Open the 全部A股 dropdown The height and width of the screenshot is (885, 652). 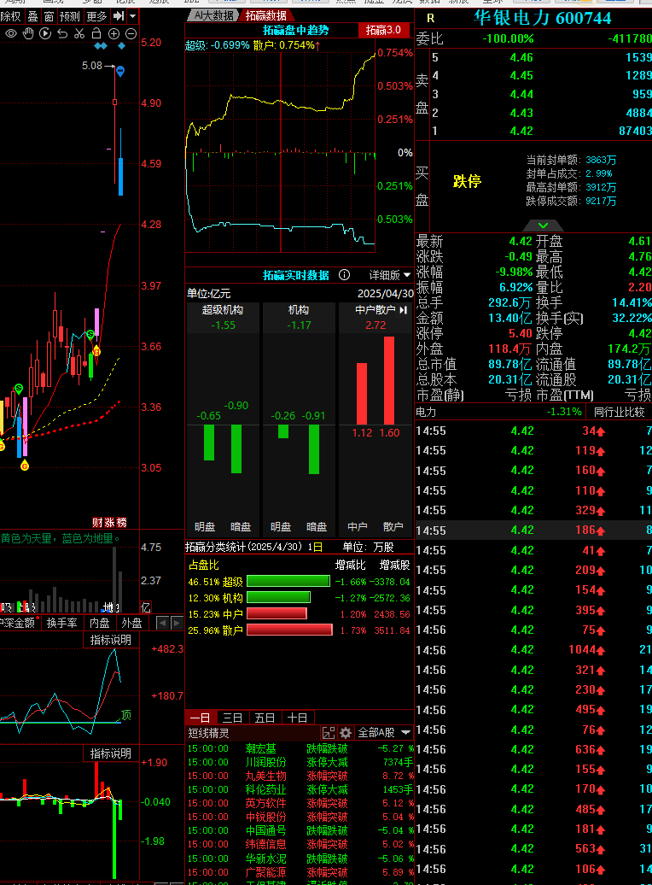tap(383, 733)
